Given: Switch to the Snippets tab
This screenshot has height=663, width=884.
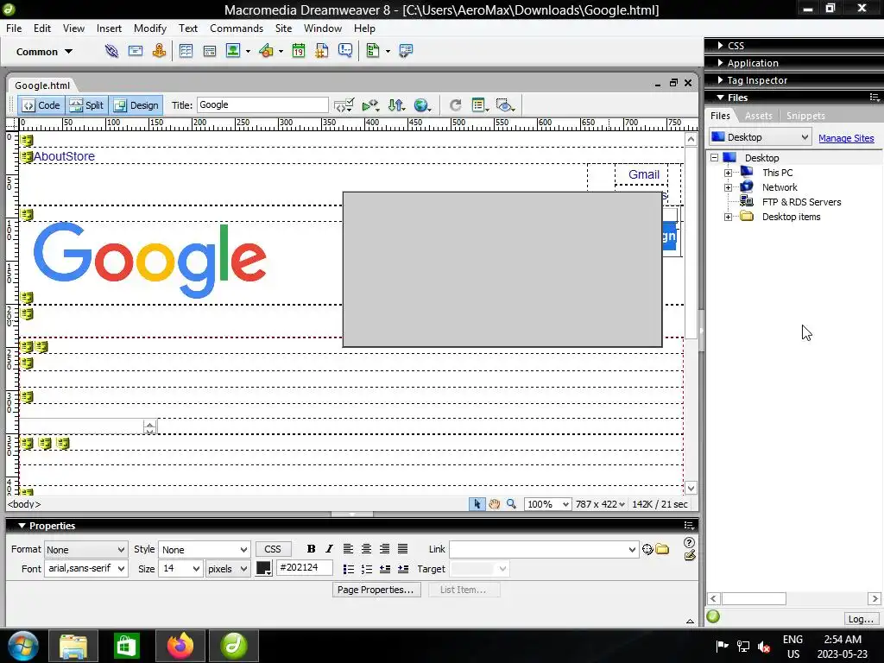Looking at the screenshot, I should click(805, 116).
